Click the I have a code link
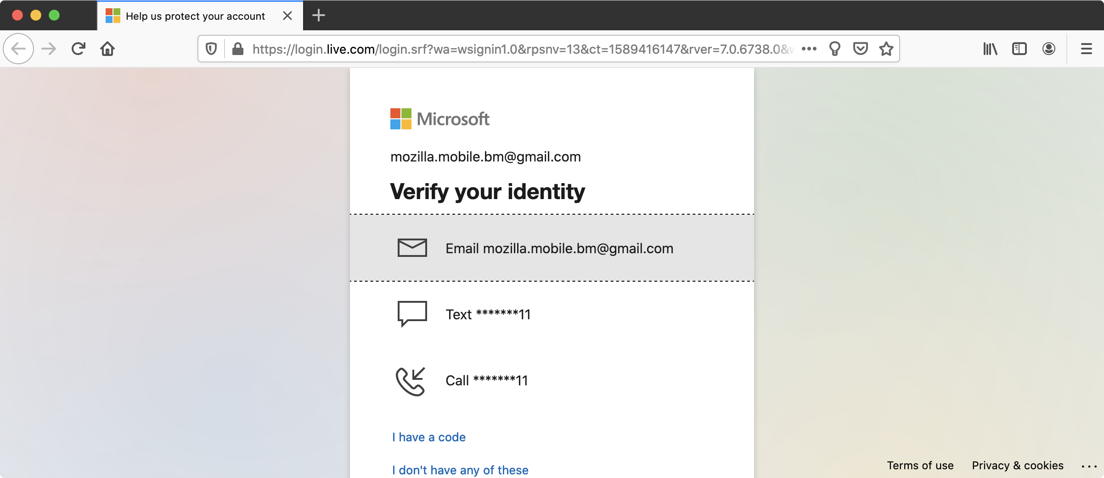This screenshot has height=478, width=1104. (428, 437)
